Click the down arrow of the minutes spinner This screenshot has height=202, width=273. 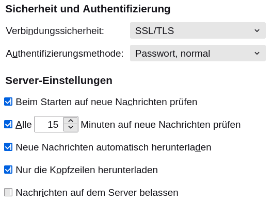71,127
